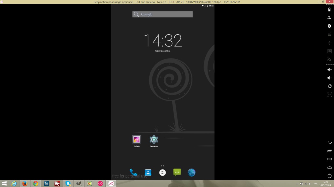Open the Galerie app
The image size is (334, 187).
(x=136, y=140)
